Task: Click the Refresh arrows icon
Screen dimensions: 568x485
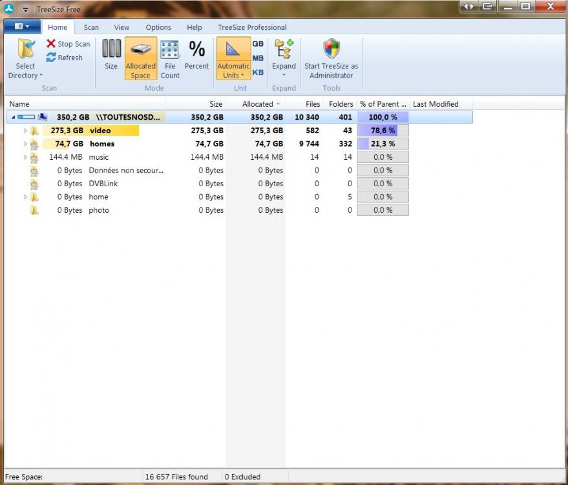Action: (x=51, y=58)
